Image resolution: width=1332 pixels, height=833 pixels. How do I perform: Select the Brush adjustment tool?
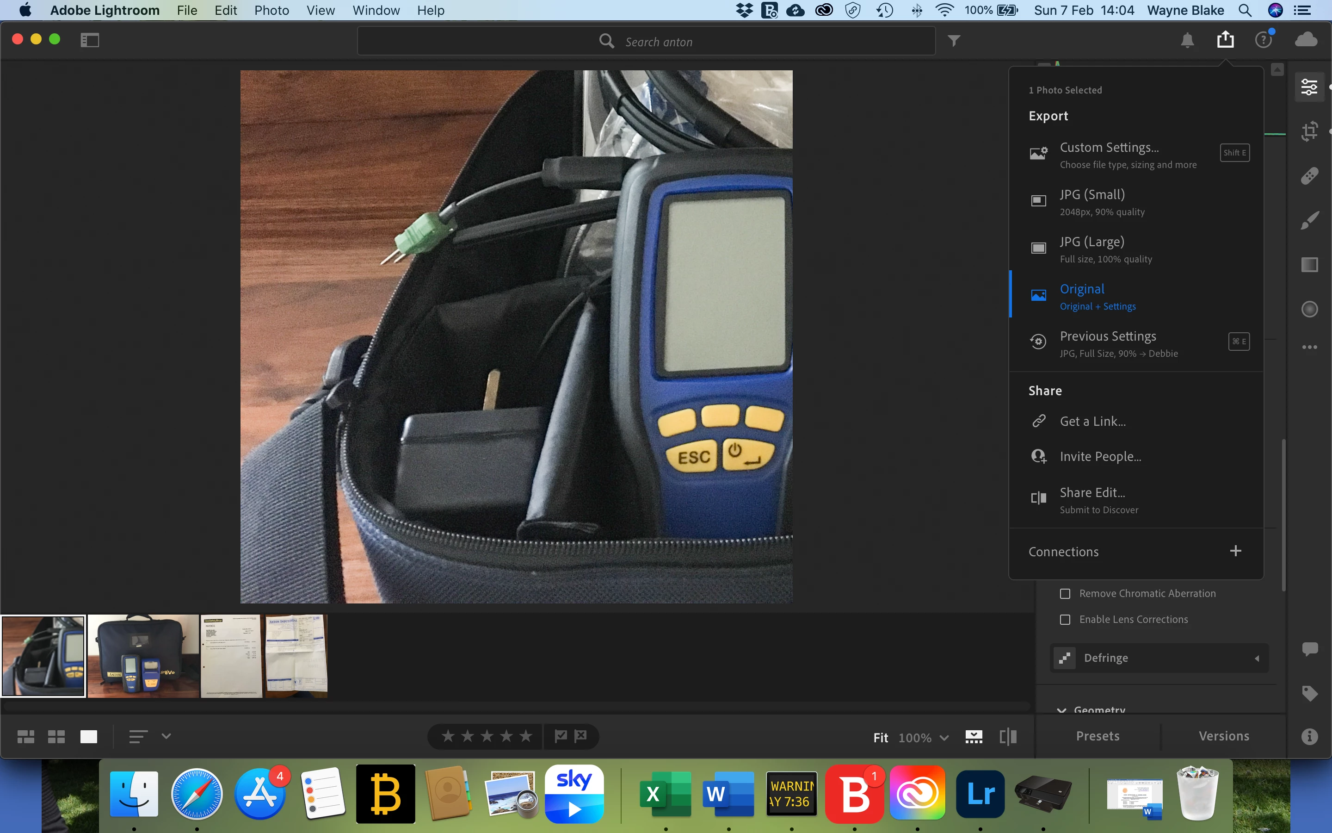[x=1309, y=220]
